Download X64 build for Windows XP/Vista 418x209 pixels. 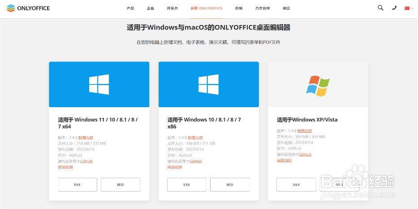296,184
